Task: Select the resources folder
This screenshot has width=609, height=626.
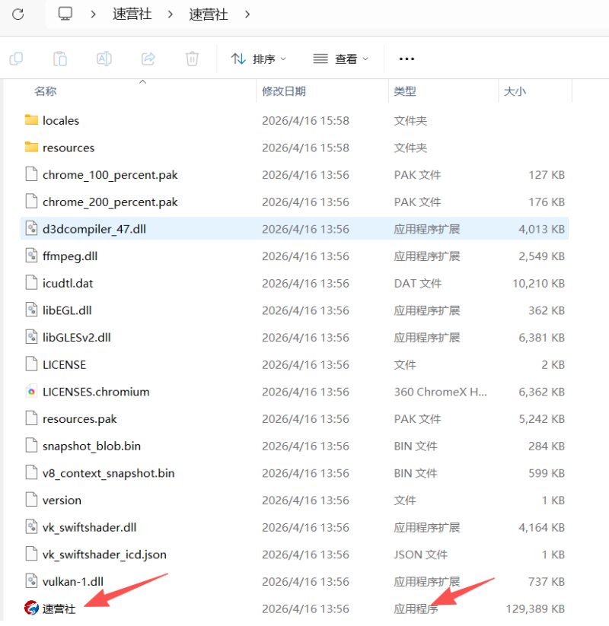Action: (68, 148)
